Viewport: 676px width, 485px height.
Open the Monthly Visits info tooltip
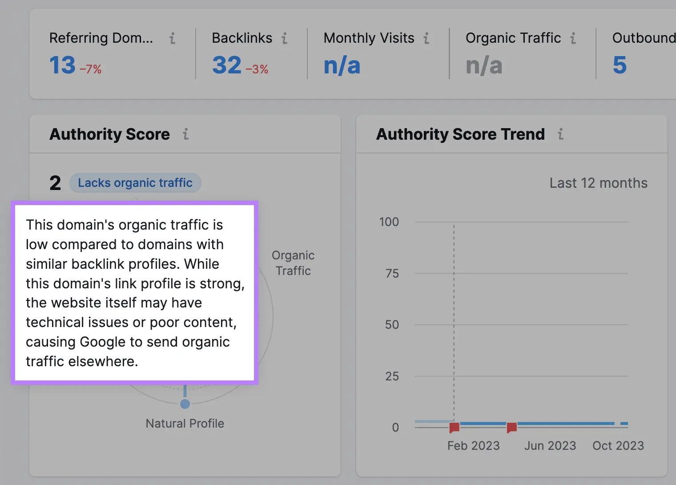click(x=427, y=39)
